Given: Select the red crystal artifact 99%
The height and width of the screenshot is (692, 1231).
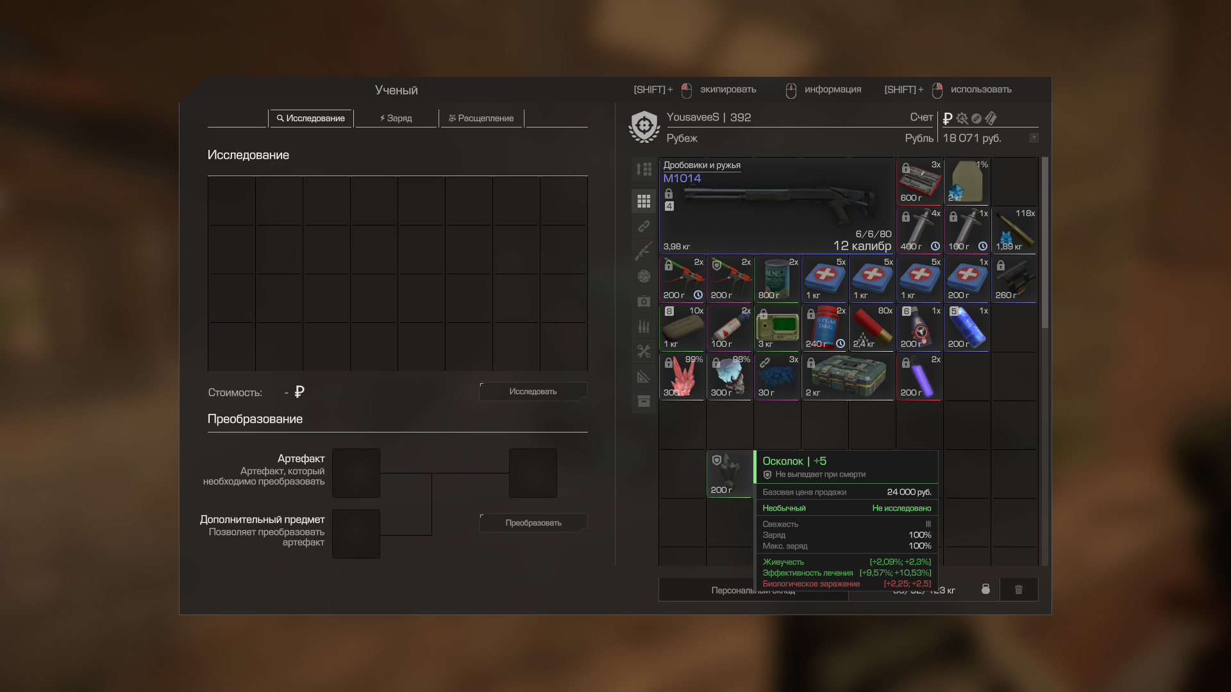Looking at the screenshot, I should point(682,376).
